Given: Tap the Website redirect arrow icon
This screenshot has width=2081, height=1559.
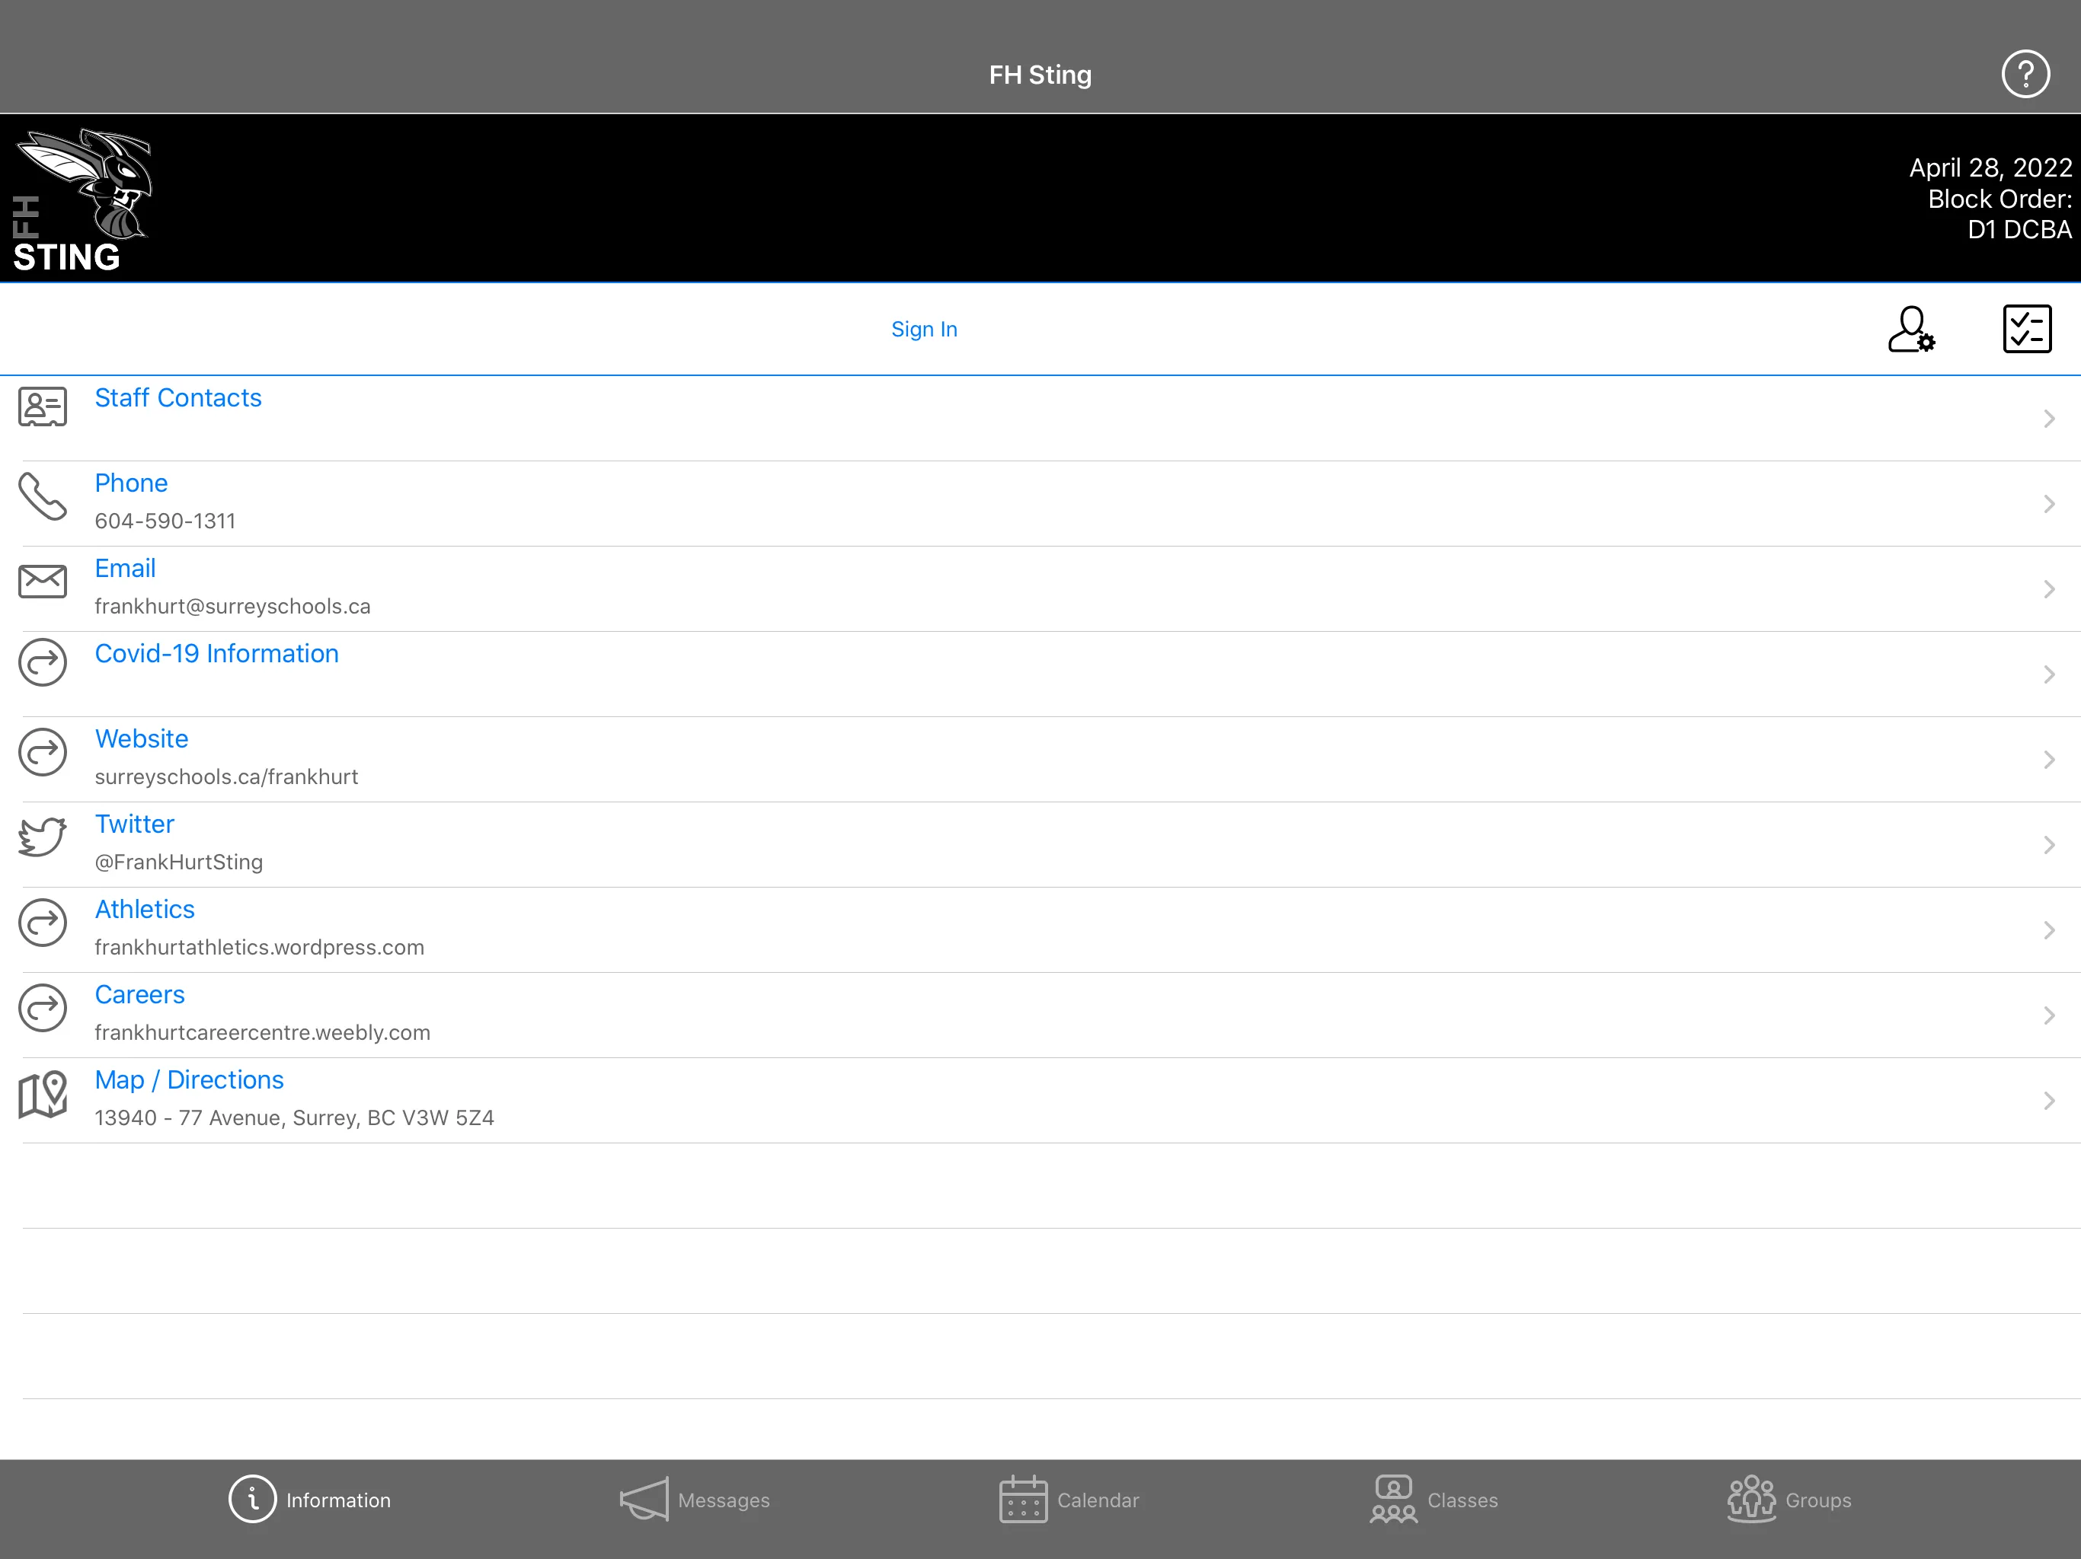Looking at the screenshot, I should point(43,752).
